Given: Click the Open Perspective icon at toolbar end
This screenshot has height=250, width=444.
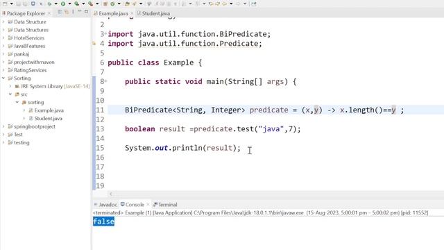Looking at the screenshot, I should [254, 3].
